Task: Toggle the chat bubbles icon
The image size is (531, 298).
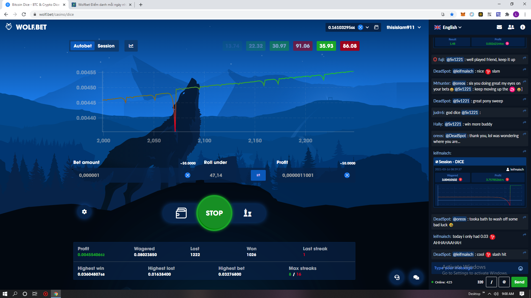Action: (416, 277)
